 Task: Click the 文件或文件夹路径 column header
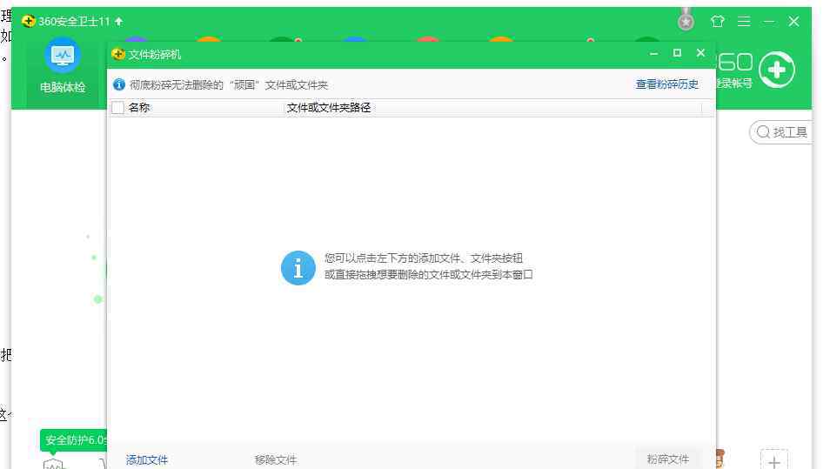tap(329, 108)
